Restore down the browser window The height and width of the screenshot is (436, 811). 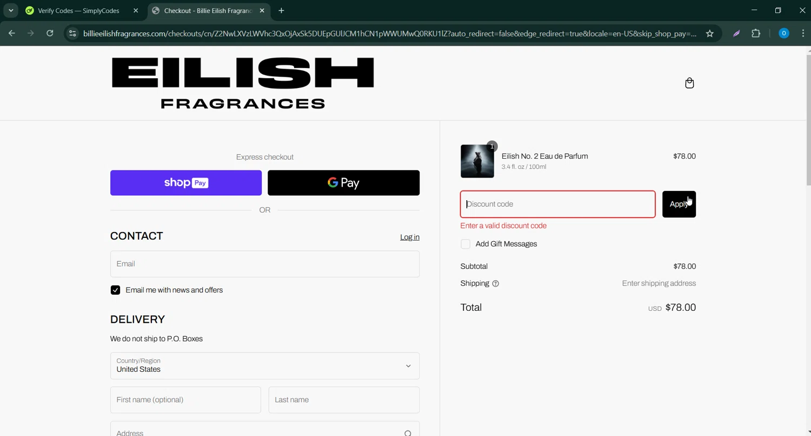coord(778,10)
